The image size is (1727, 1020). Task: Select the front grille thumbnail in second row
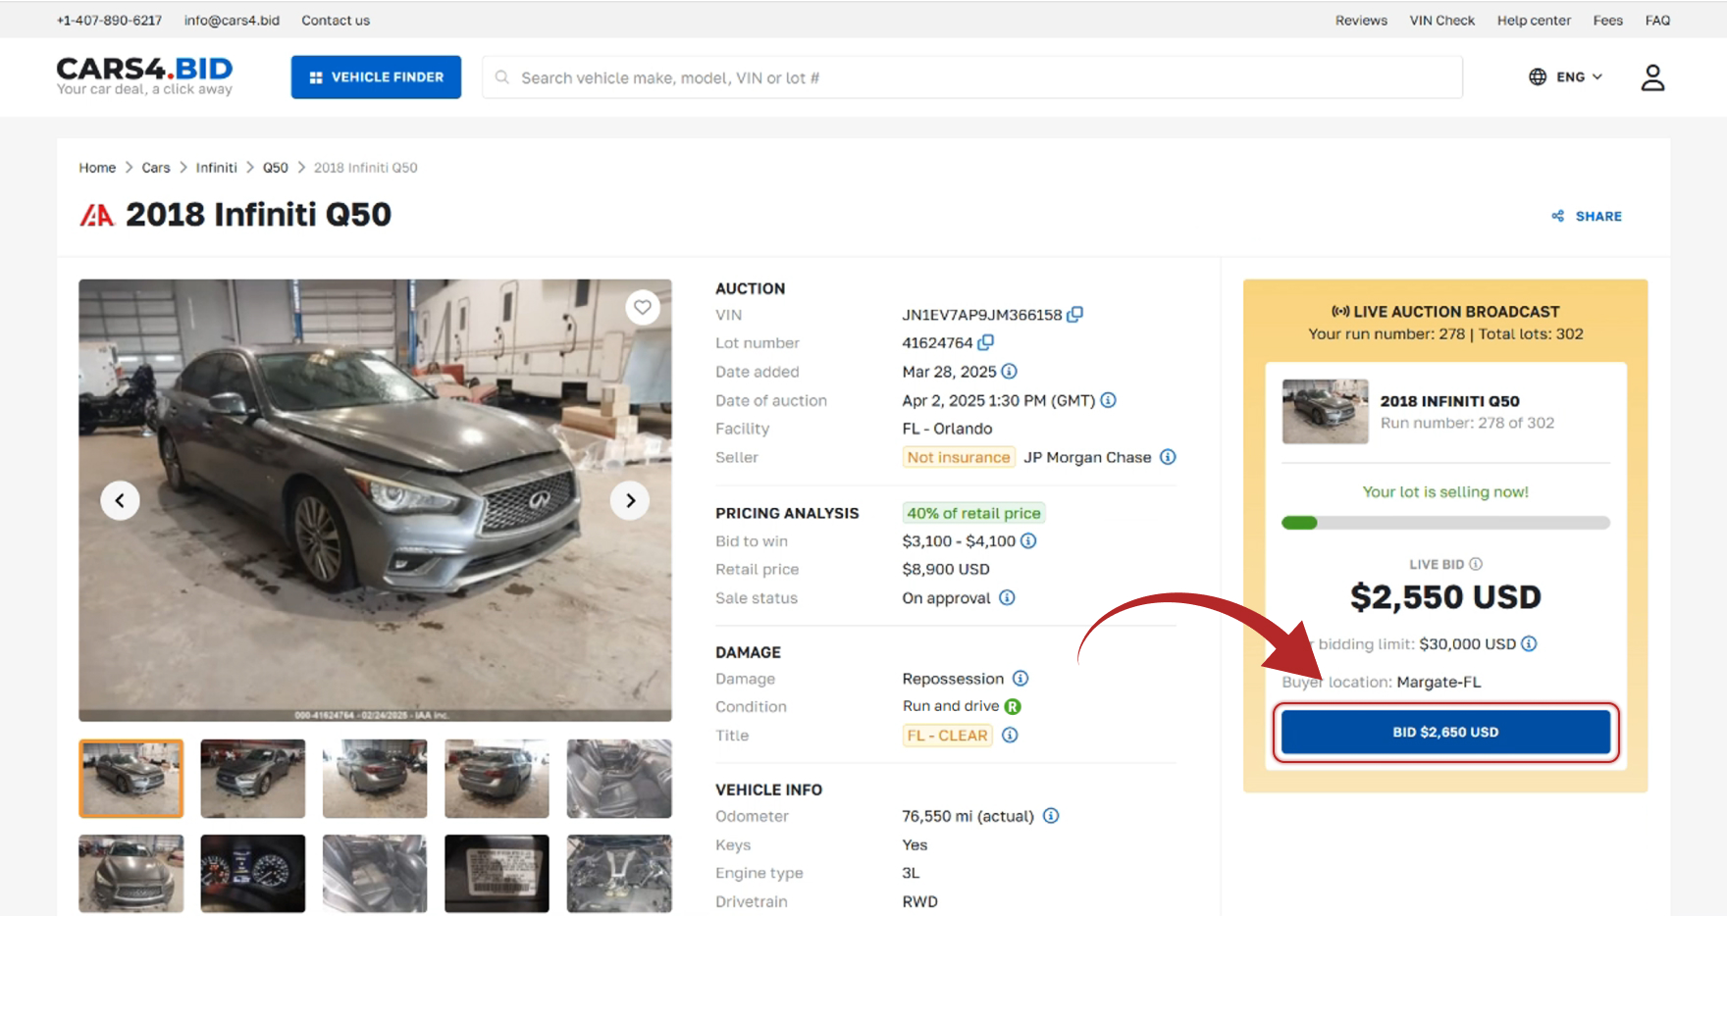(x=131, y=874)
